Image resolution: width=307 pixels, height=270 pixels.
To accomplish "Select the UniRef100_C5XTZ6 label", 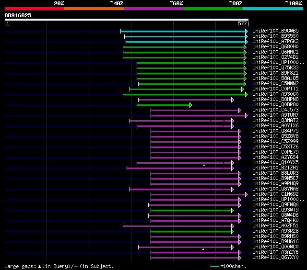I will [x=275, y=146].
